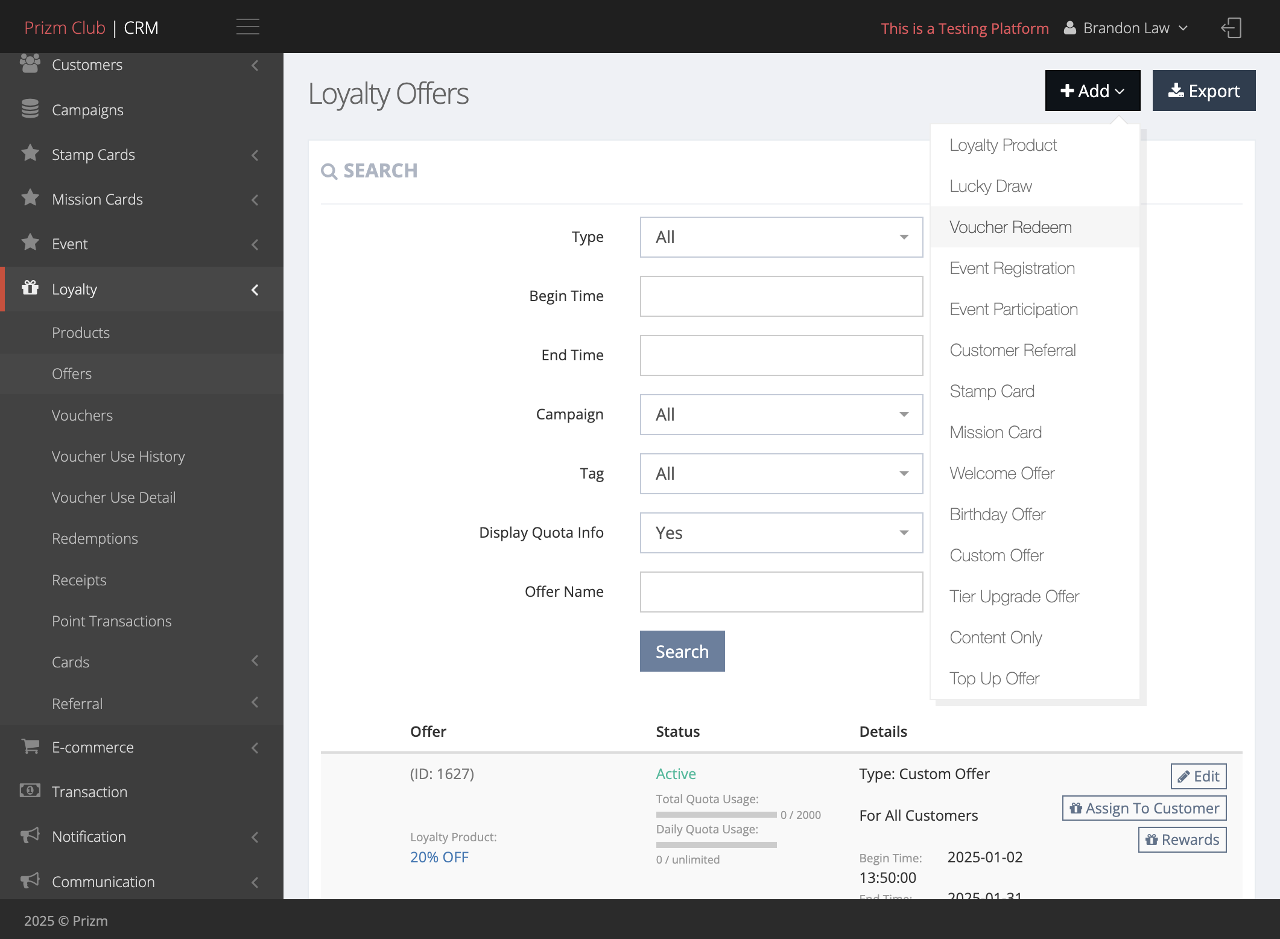Collapse the Loyalty menu chevron

255,290
